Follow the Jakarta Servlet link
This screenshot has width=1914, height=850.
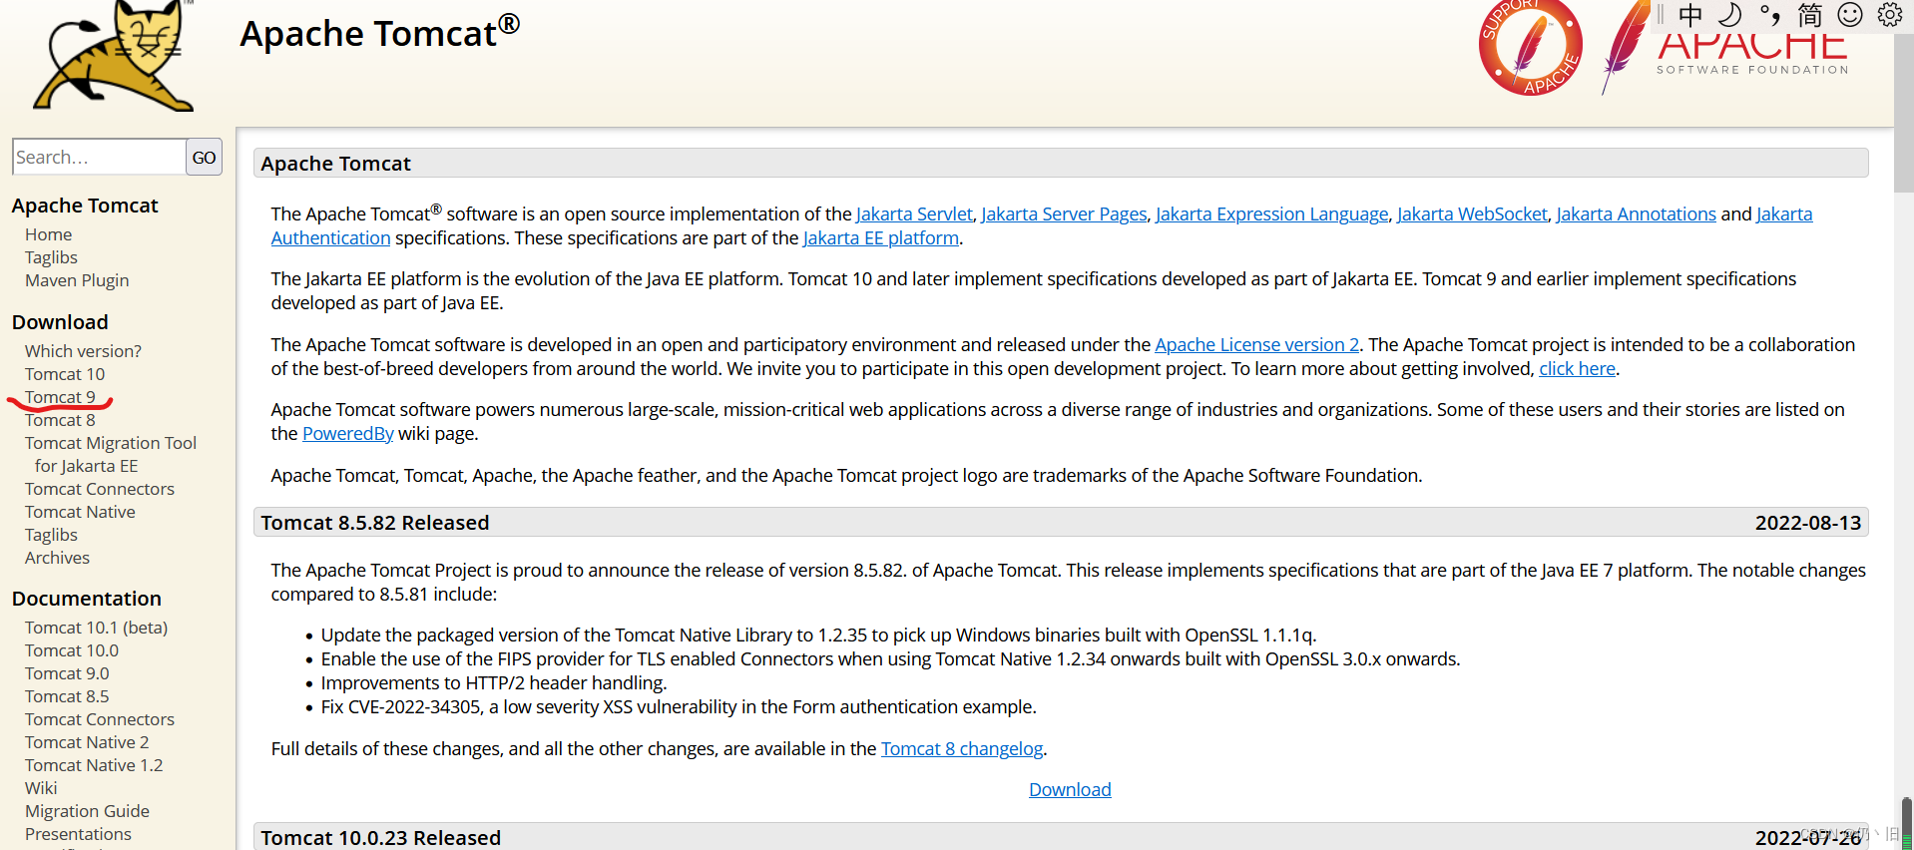[x=914, y=213]
